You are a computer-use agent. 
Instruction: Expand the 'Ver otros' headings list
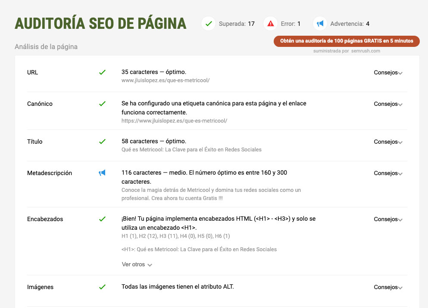(x=137, y=265)
